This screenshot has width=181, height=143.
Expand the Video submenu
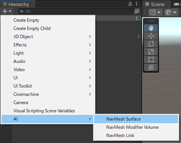[x=48, y=70]
